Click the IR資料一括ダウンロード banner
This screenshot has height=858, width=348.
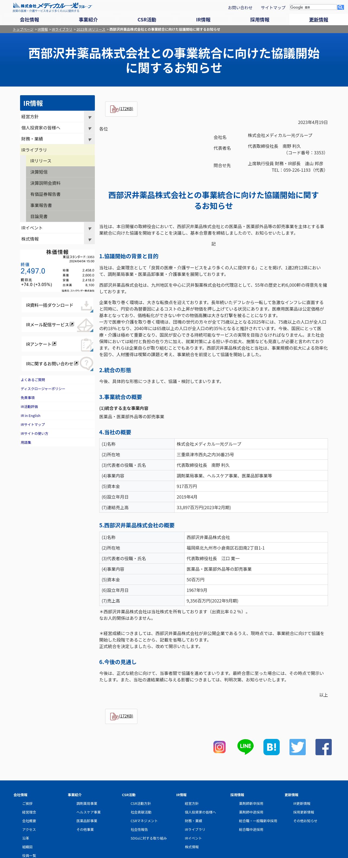[57, 305]
